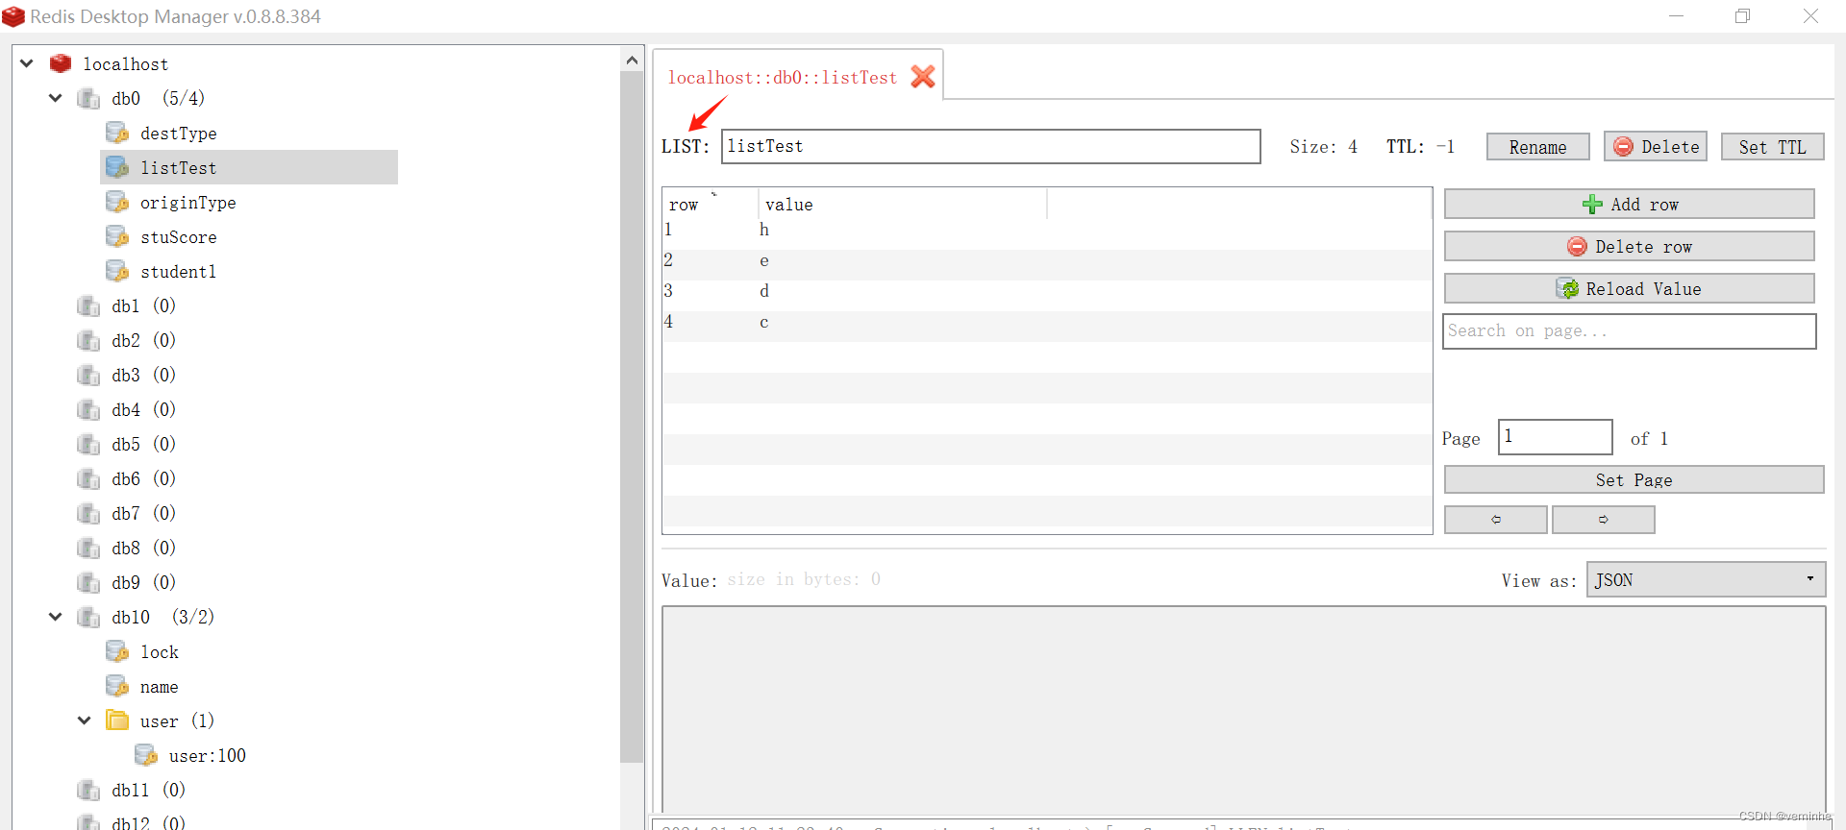Viewport: 1846px width, 830px height.
Task: Click the listTest key icon
Action: 117,167
